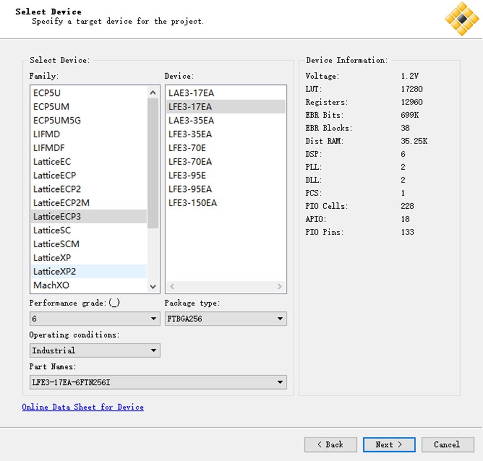Click Family list scroll up arrow
The height and width of the screenshot is (461, 483).
[x=153, y=93]
